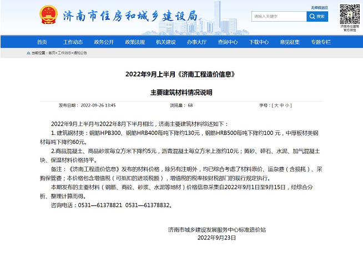
Task: Click the national emblem logo
Action: click(48, 16)
